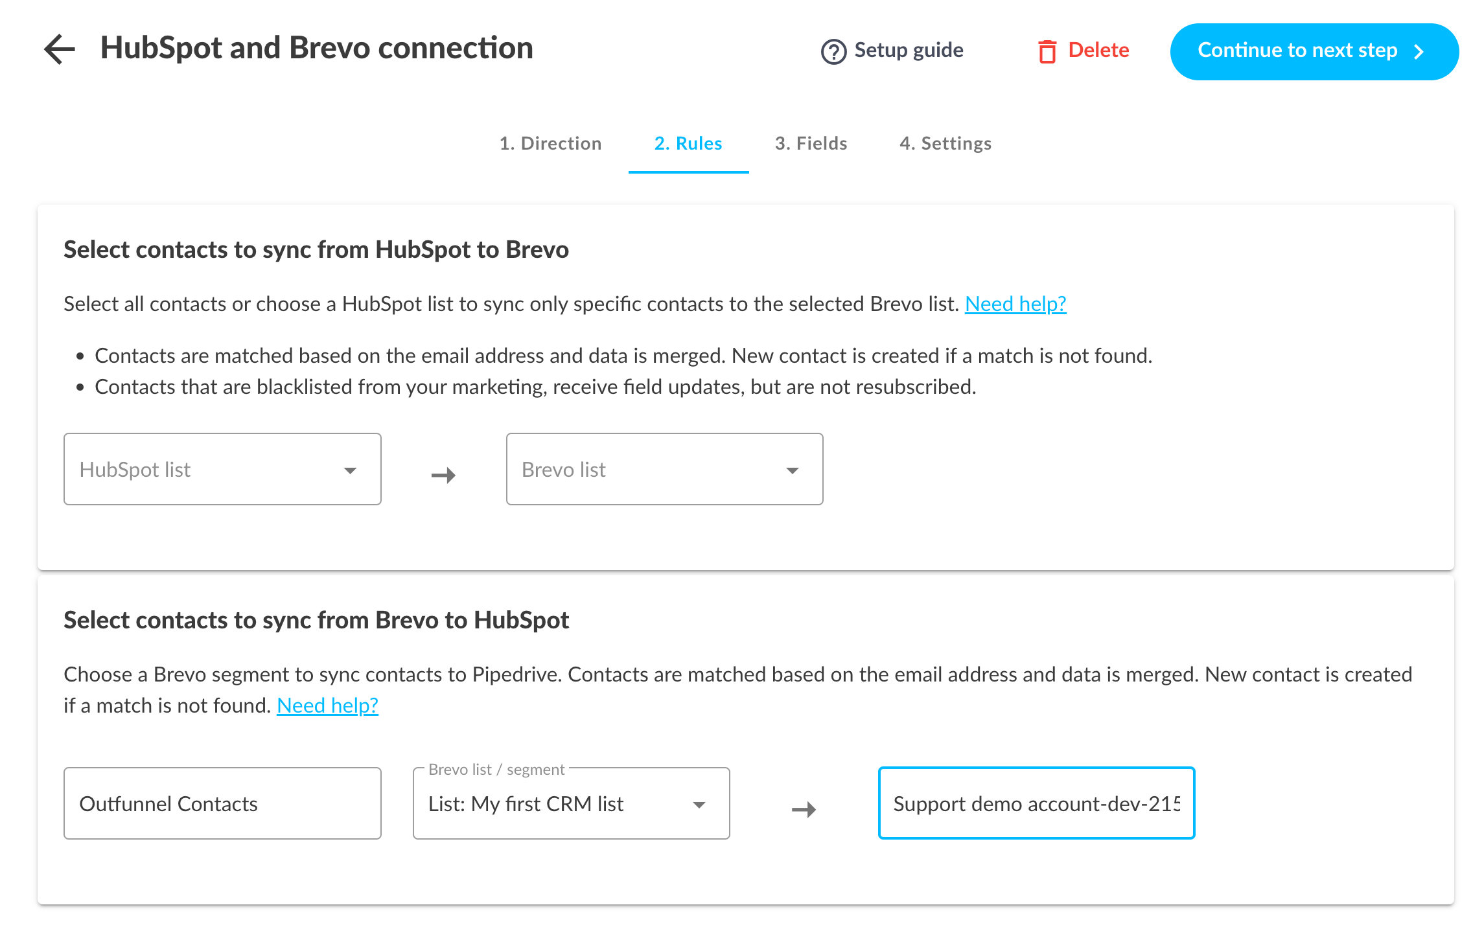Open the 4. Settings tab
This screenshot has width=1484, height=929.
(945, 143)
